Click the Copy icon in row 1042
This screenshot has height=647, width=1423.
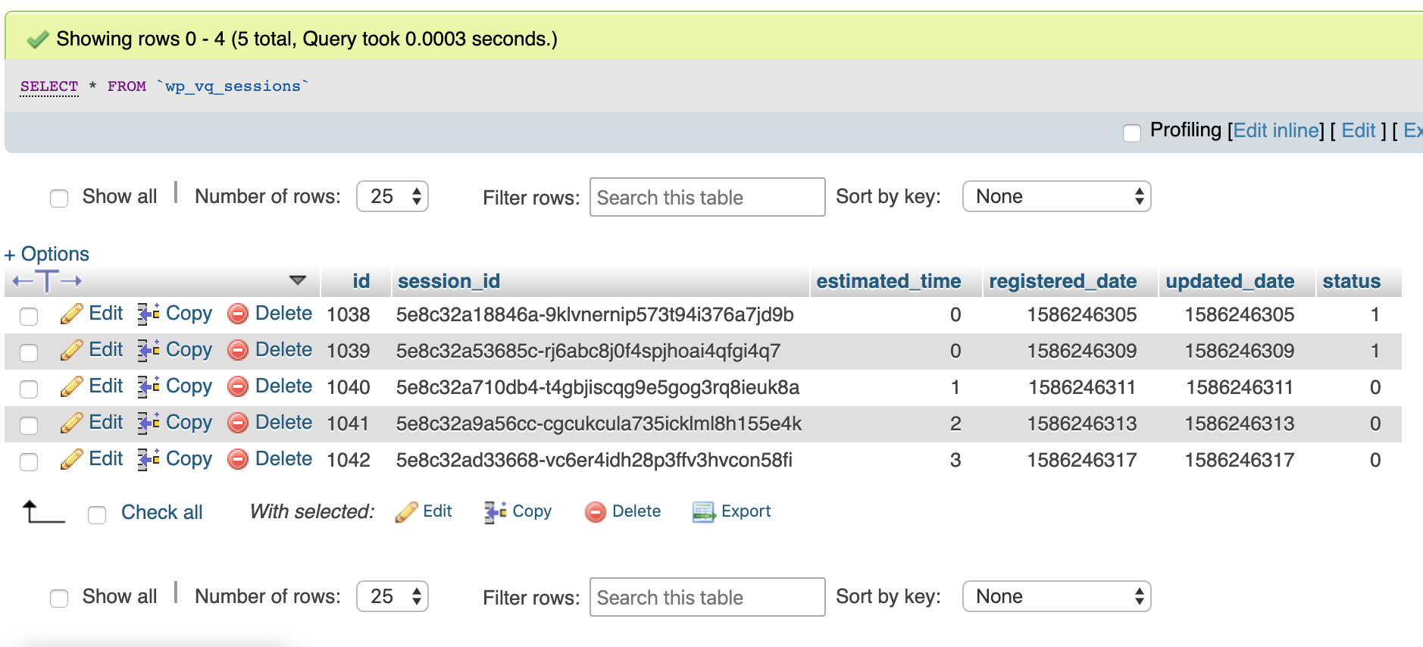point(149,459)
